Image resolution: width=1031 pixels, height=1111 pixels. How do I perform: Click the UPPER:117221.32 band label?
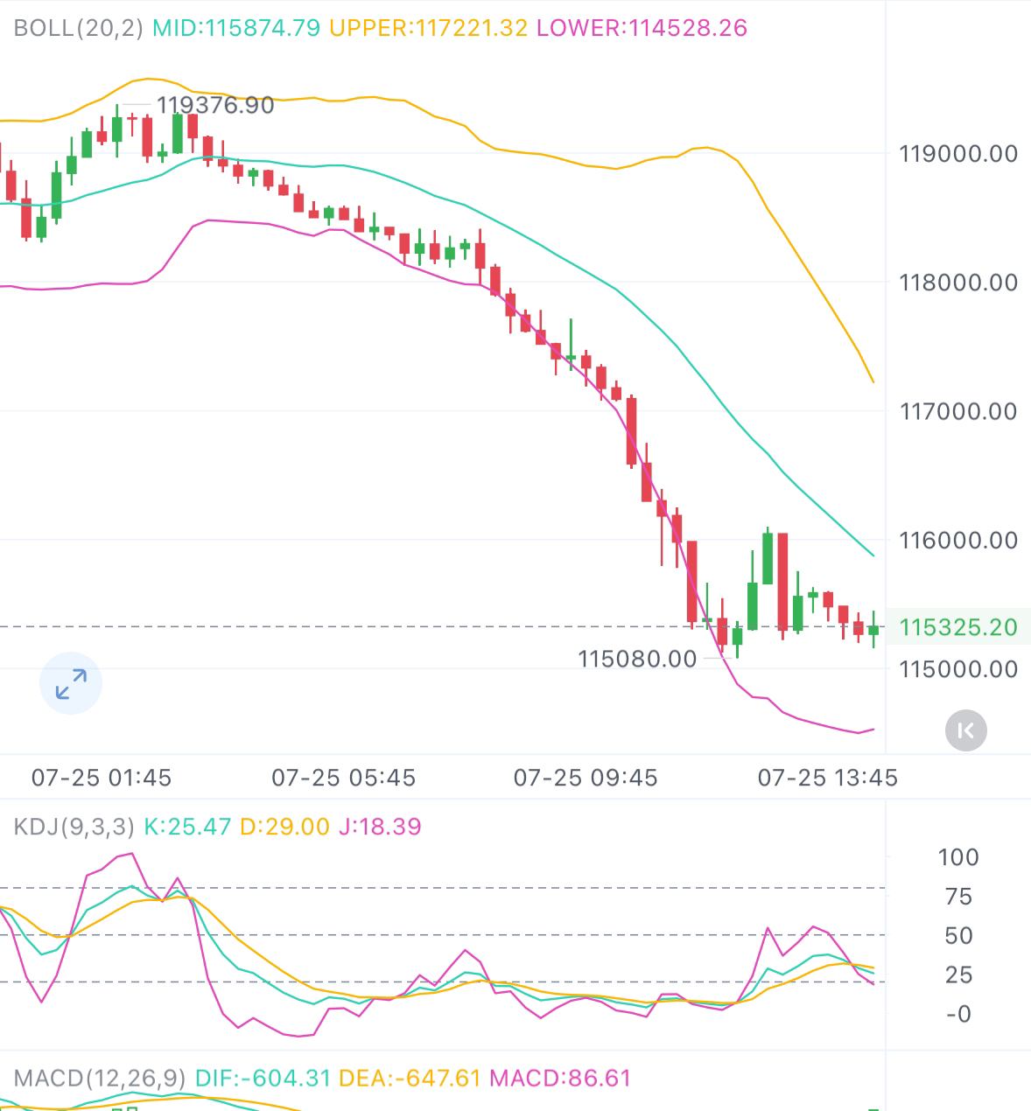point(428,28)
